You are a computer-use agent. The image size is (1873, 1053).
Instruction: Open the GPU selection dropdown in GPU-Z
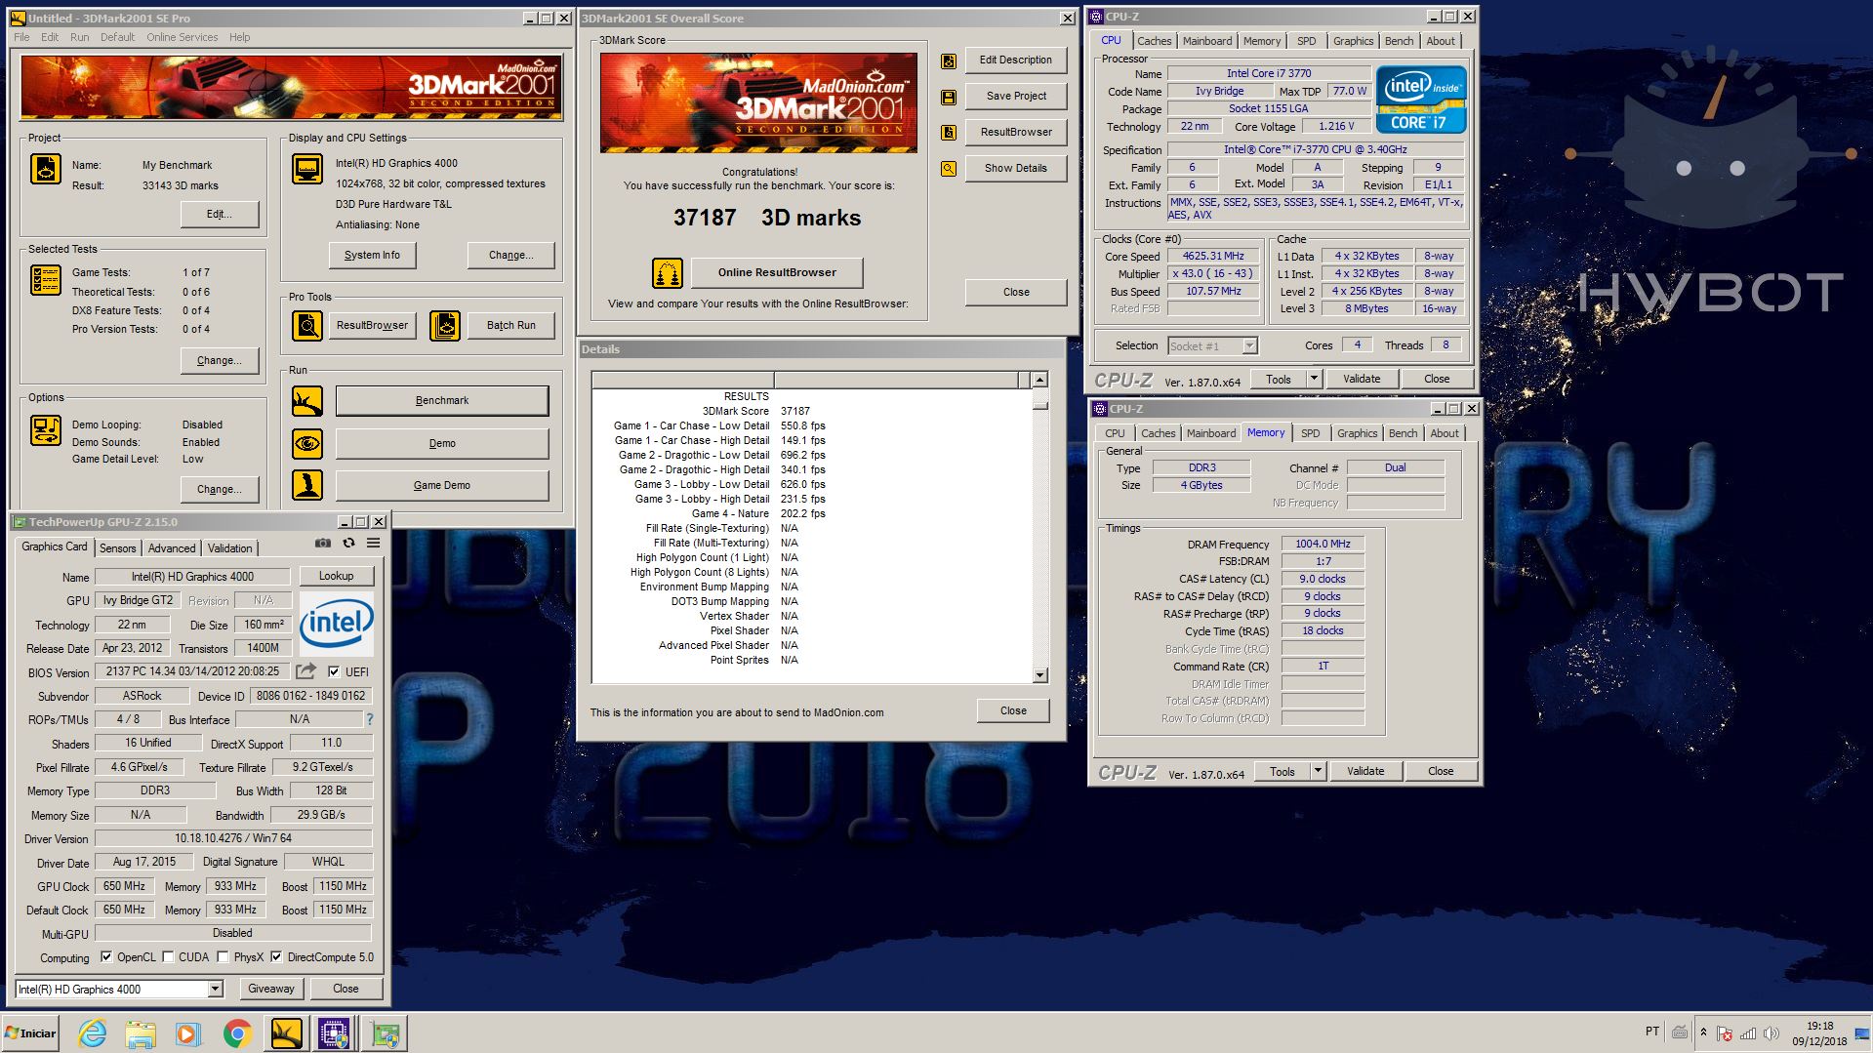[x=215, y=989]
